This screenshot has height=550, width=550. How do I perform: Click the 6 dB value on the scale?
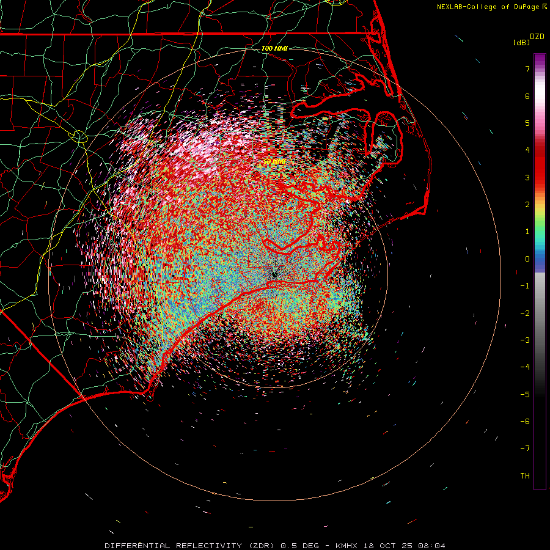[x=527, y=96]
